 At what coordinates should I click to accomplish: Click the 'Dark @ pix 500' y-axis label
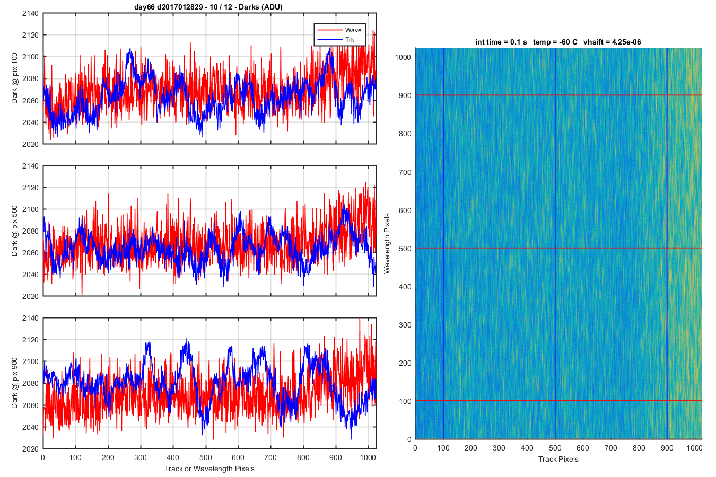click(x=15, y=231)
